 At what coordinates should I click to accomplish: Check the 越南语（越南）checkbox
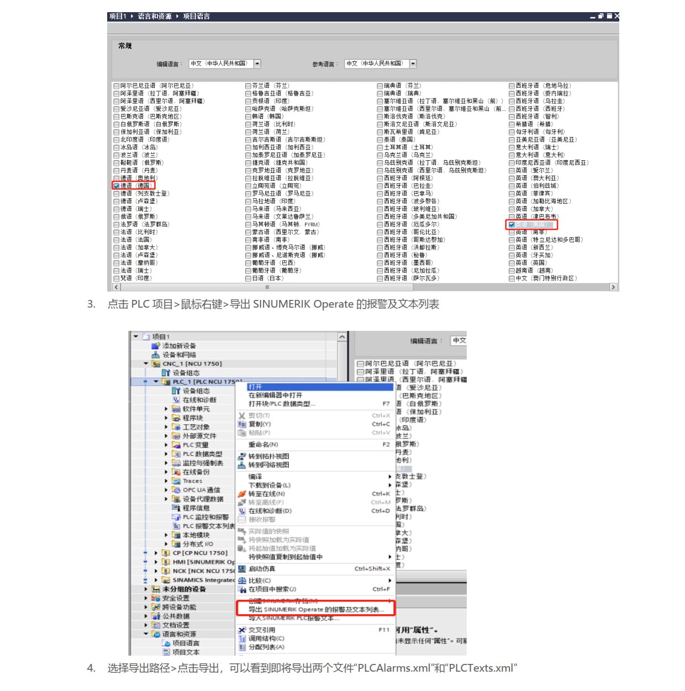(x=512, y=271)
